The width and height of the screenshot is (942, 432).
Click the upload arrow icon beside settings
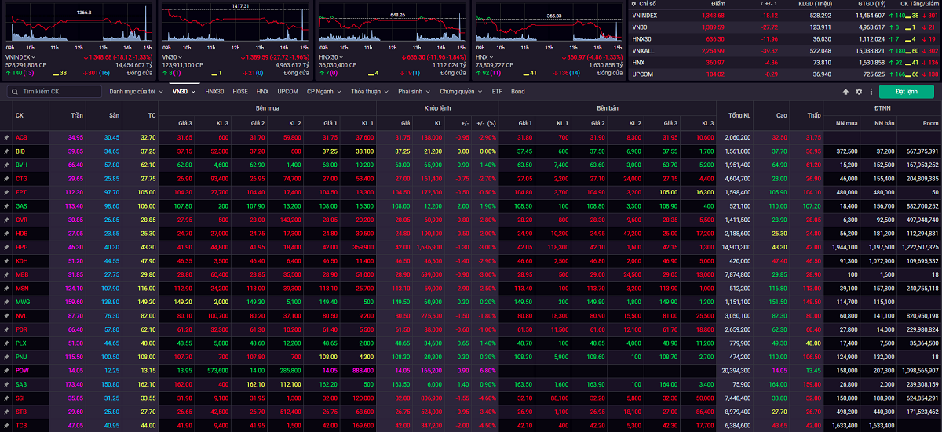[845, 92]
